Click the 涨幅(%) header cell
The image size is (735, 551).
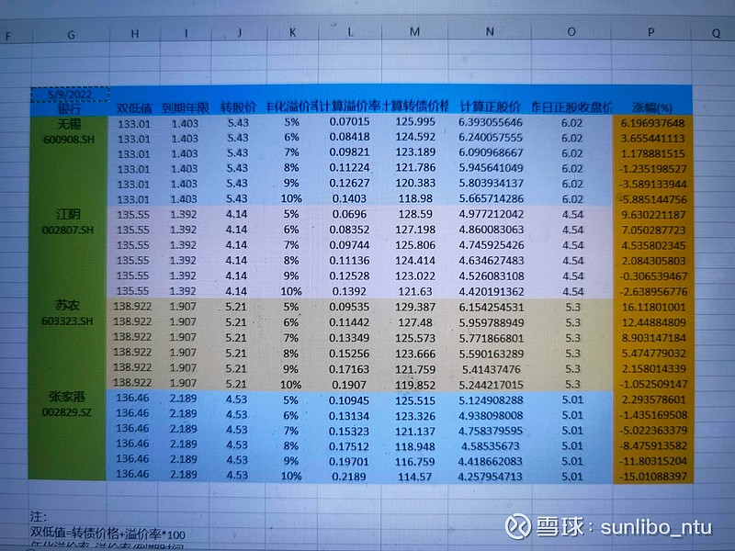coord(652,107)
